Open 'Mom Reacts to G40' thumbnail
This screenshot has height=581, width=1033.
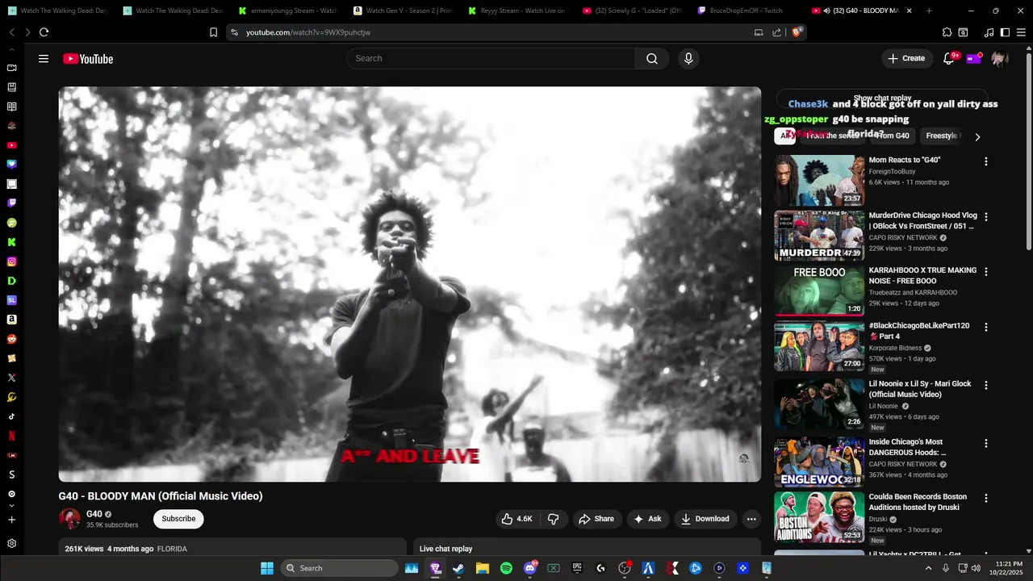click(x=819, y=180)
